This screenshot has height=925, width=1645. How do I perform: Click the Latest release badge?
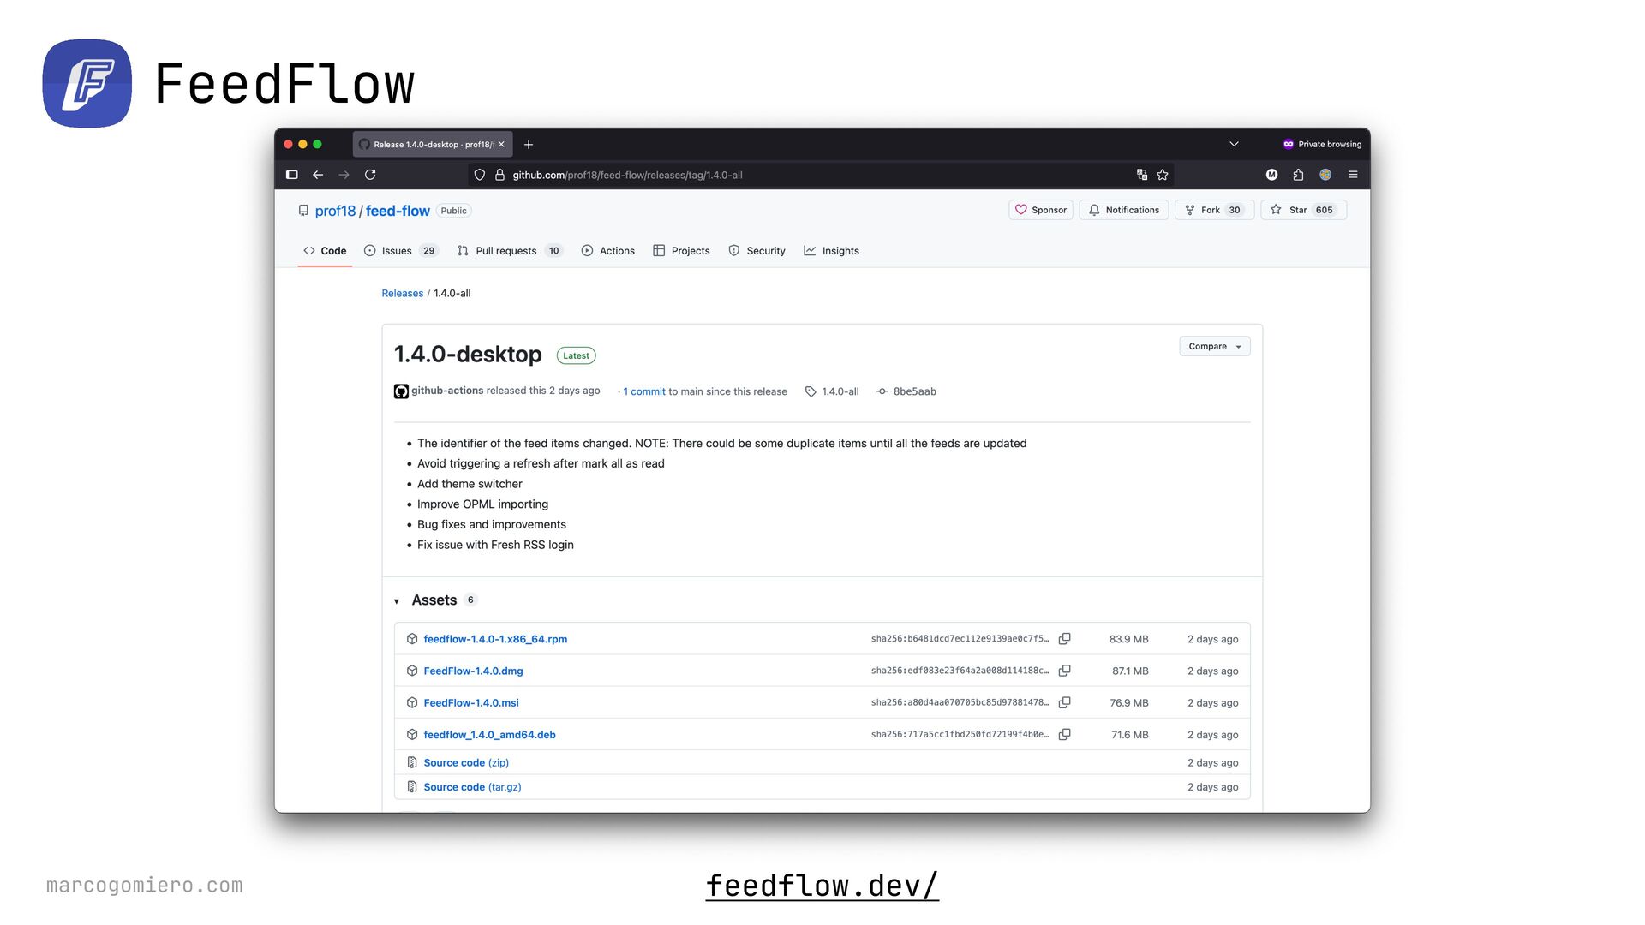[x=577, y=355]
